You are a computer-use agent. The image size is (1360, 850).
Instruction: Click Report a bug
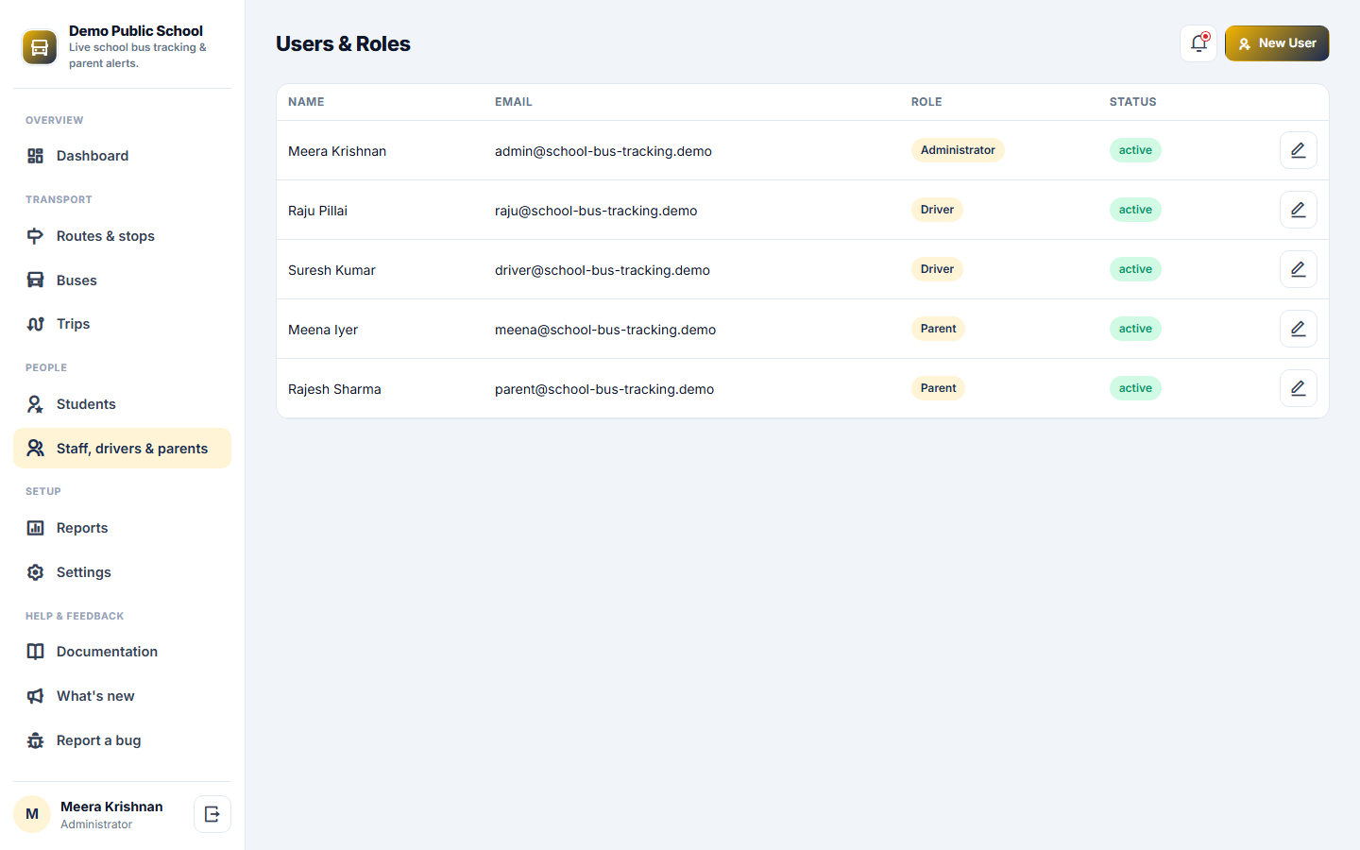coord(122,740)
